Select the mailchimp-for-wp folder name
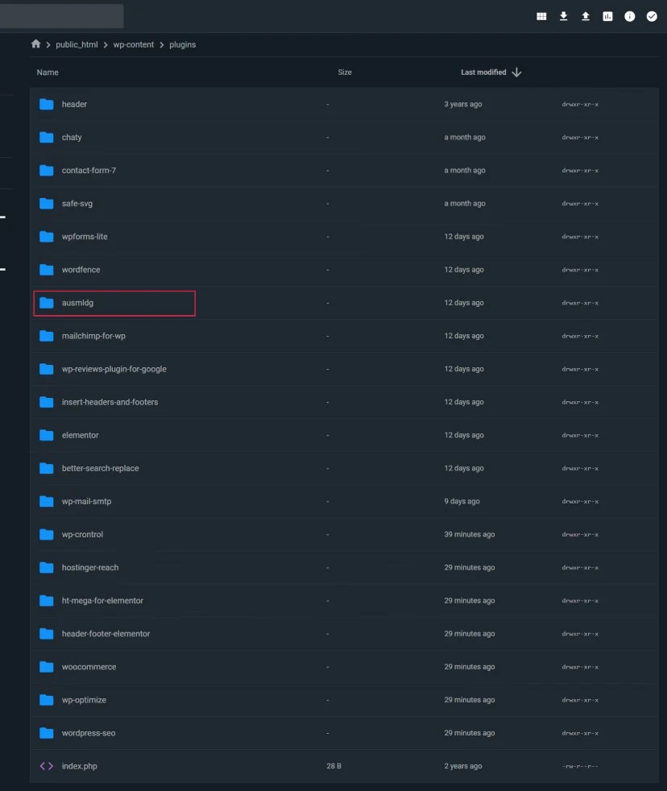This screenshot has width=667, height=791. (93, 336)
